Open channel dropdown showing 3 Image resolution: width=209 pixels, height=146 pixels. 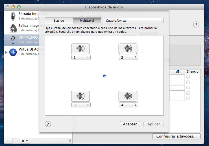[81, 105]
